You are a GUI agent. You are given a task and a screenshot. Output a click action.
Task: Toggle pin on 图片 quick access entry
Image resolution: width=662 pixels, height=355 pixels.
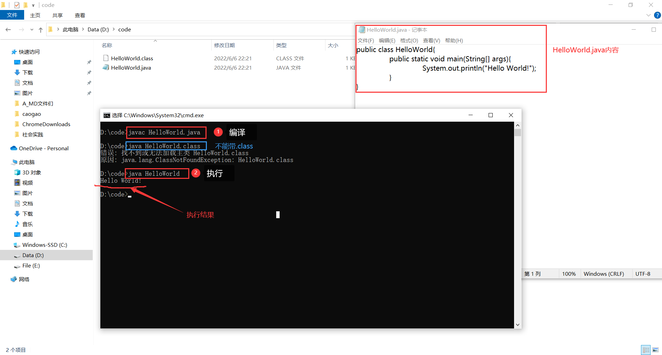pos(89,93)
